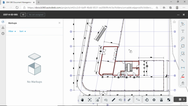Image resolution: width=188 pixels, height=106 pixels.
Task: Go back in the browser
Action: pyautogui.click(x=4, y=8)
